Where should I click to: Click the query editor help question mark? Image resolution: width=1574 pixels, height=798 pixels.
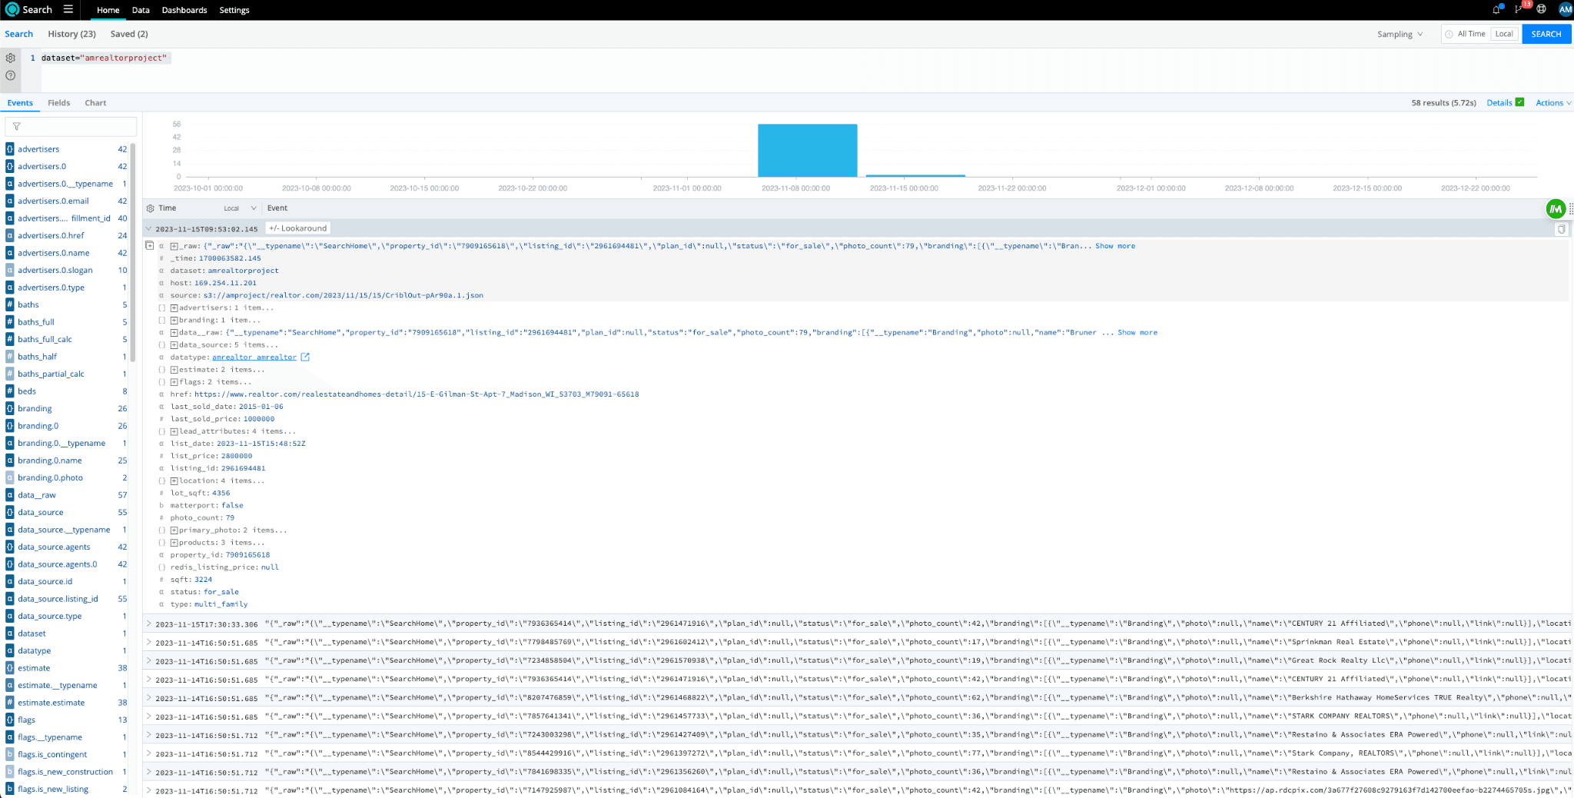(x=11, y=75)
